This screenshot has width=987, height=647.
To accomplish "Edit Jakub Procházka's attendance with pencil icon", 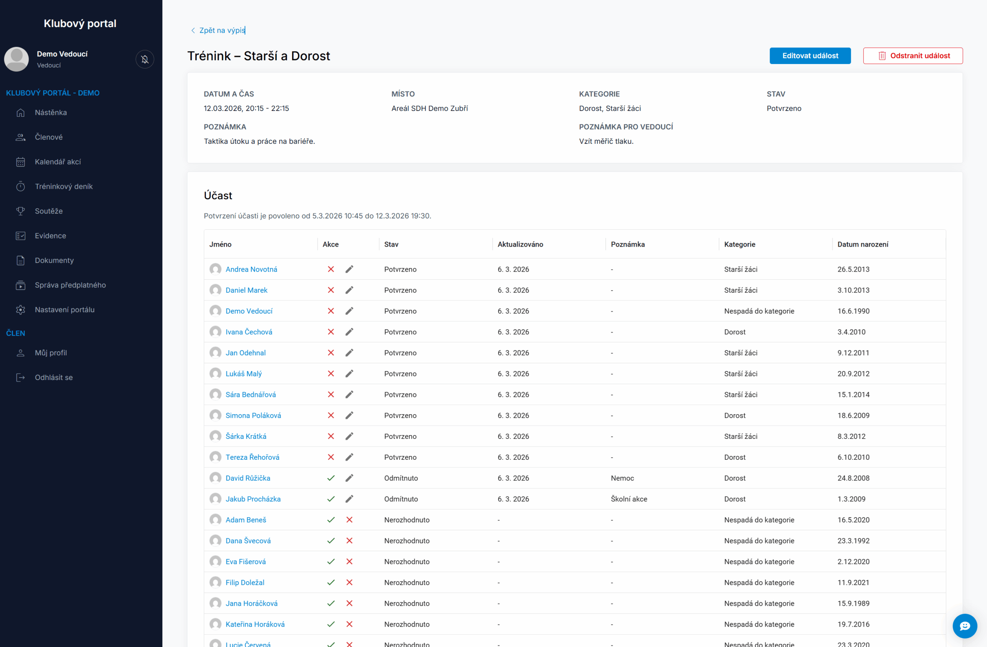I will click(349, 499).
